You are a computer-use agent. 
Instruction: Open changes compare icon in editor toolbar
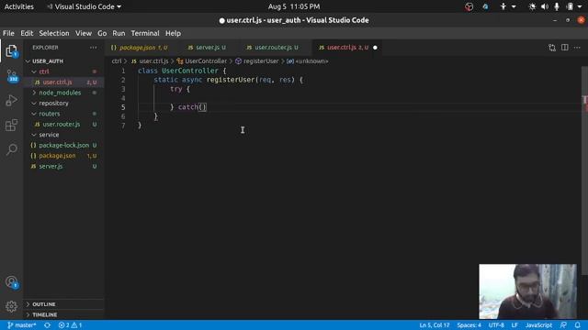tap(551, 48)
